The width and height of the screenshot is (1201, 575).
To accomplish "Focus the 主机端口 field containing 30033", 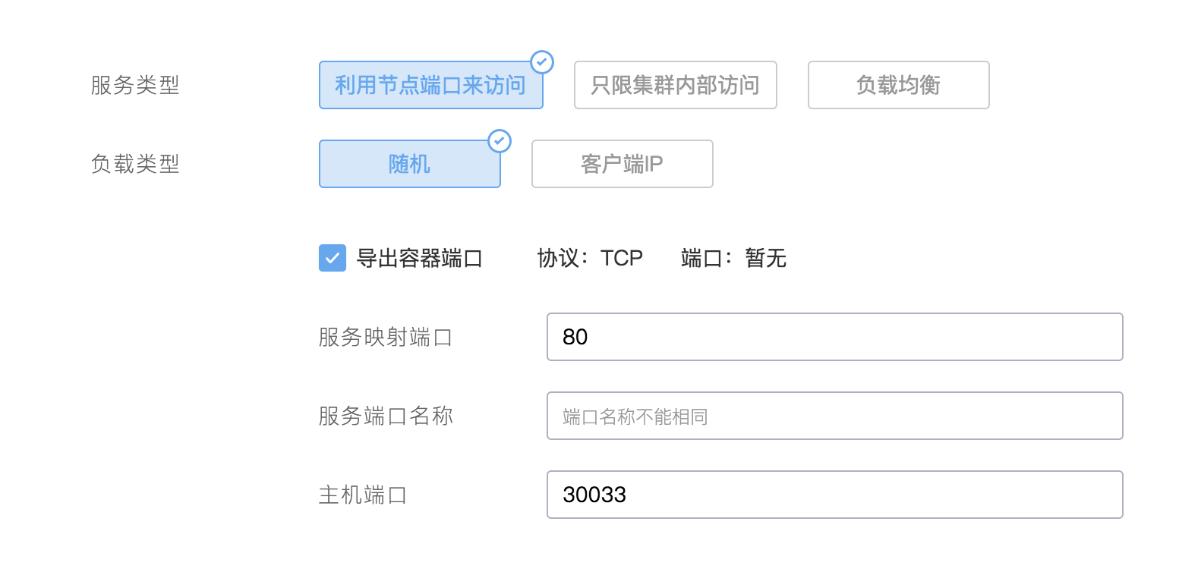I will 834,495.
